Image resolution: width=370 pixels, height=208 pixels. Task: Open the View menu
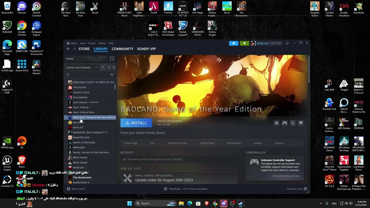[82, 43]
